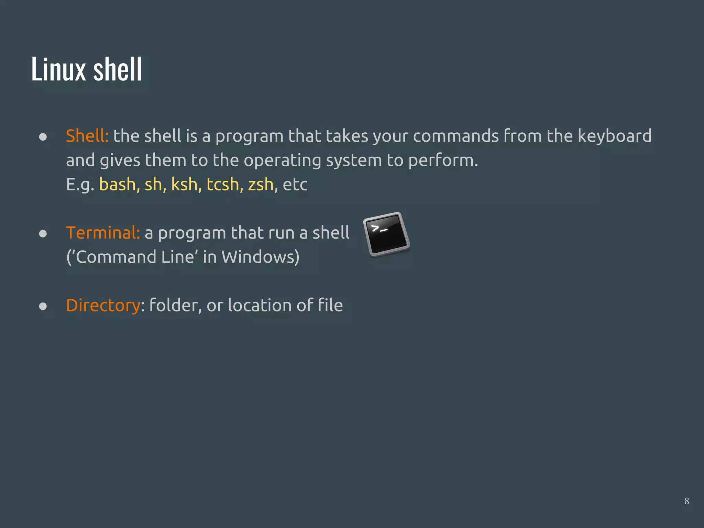Click the second bullet dot beside Terminal
The image size is (704, 528).
point(43,234)
